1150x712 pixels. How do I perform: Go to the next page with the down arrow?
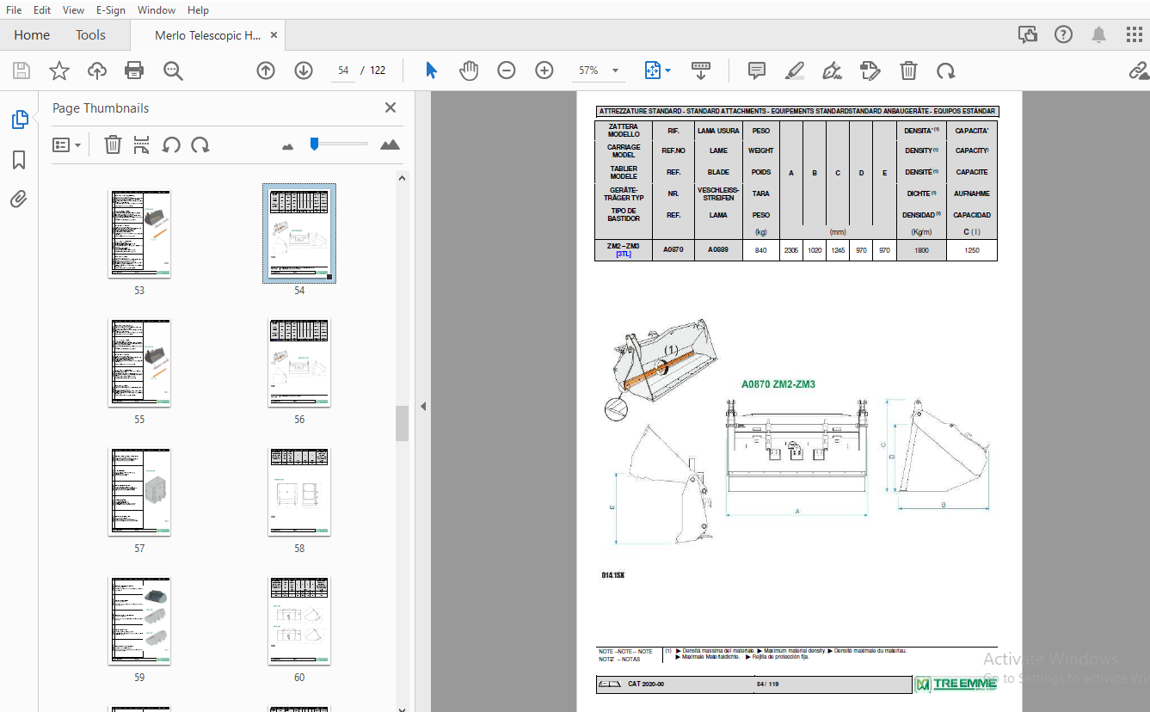coord(304,71)
